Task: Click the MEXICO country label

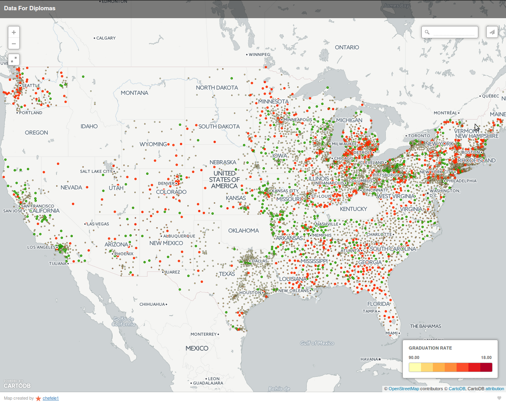Action: (197, 348)
